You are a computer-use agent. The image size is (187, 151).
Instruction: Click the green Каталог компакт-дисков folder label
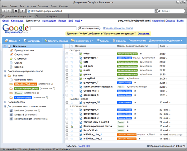(26, 89)
